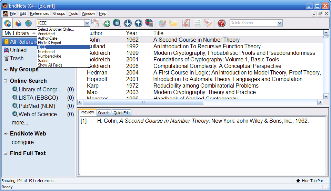Click the horizontal scrollbar thumb in reference list
Image resolution: width=331 pixels, height=191 pixels.
coord(143,102)
